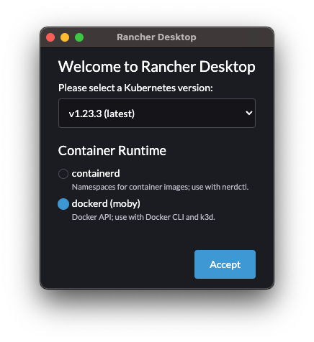
Task: Close the window with the red button
Action: 50,37
